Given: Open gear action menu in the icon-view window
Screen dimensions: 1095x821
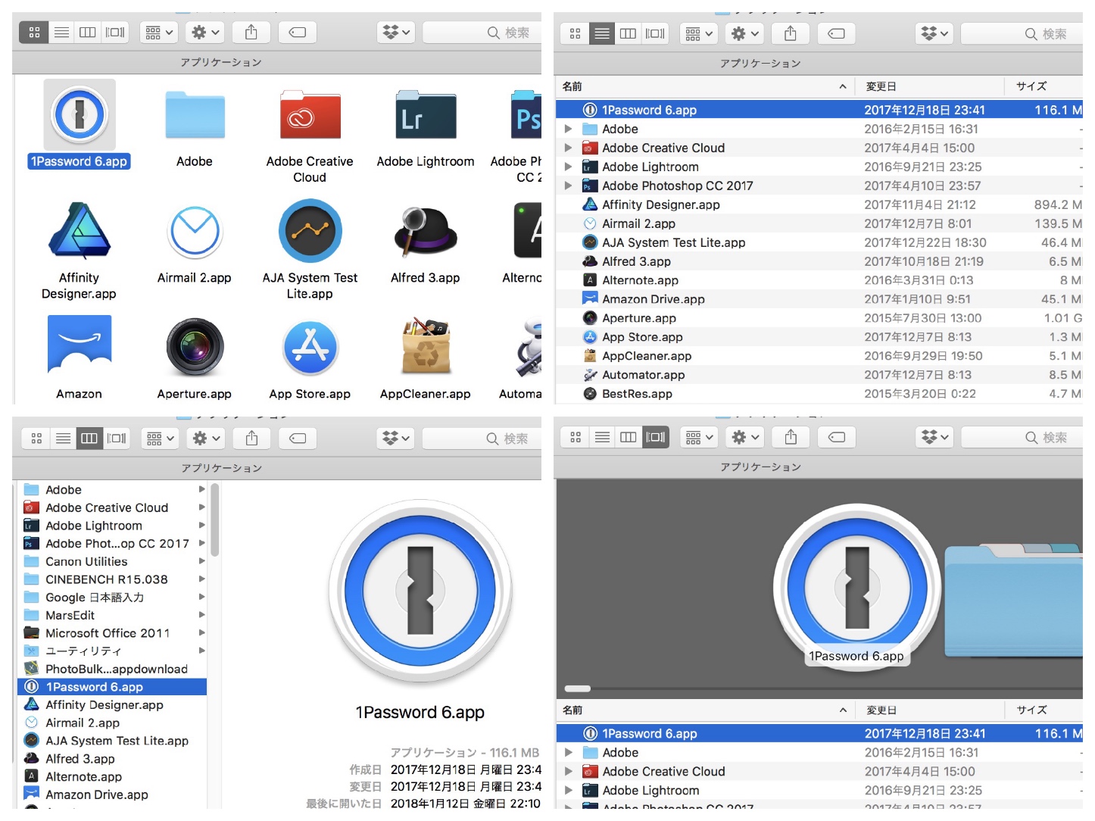Looking at the screenshot, I should click(205, 33).
